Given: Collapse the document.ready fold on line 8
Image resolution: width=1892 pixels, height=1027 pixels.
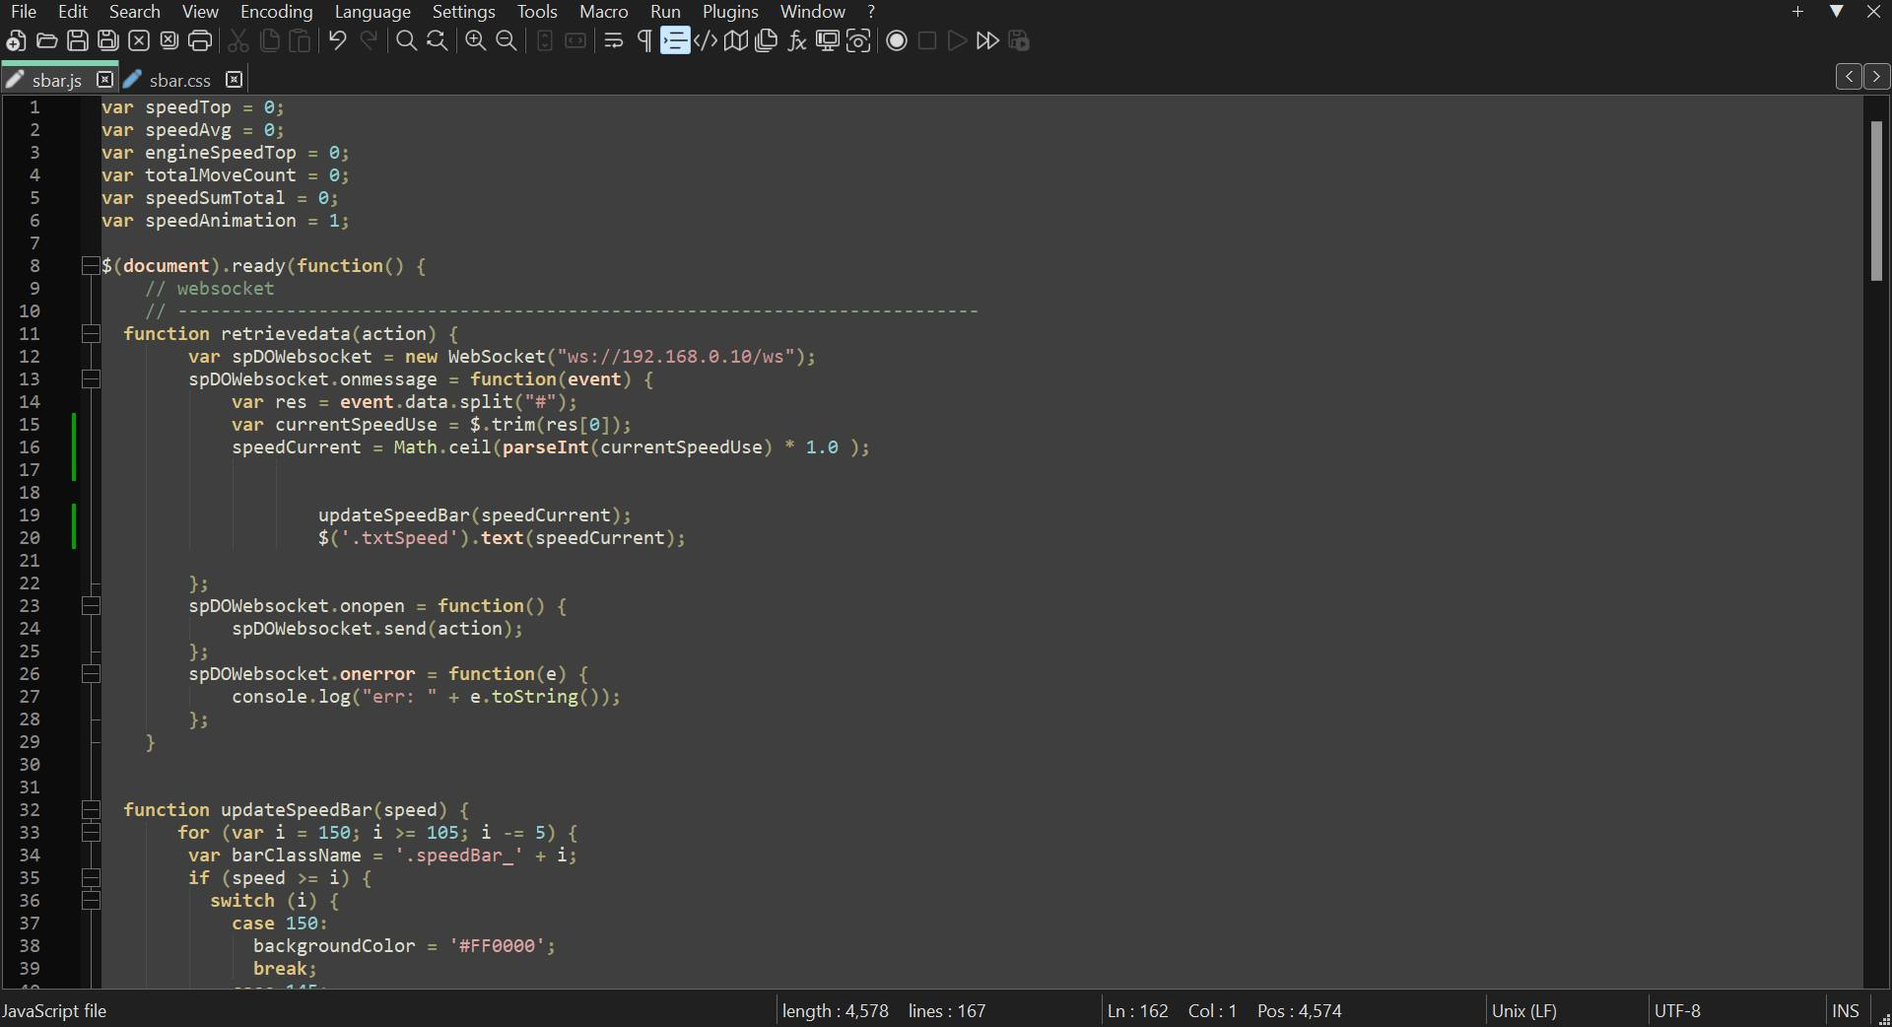Looking at the screenshot, I should pyautogui.click(x=91, y=266).
